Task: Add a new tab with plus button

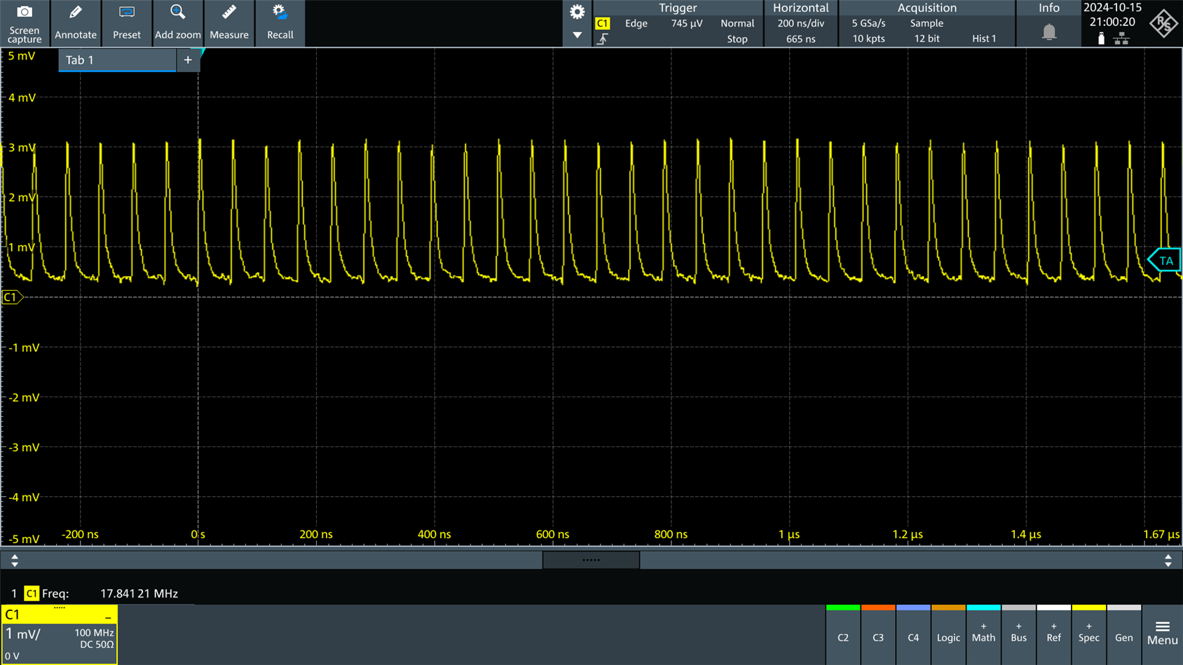Action: coord(188,60)
